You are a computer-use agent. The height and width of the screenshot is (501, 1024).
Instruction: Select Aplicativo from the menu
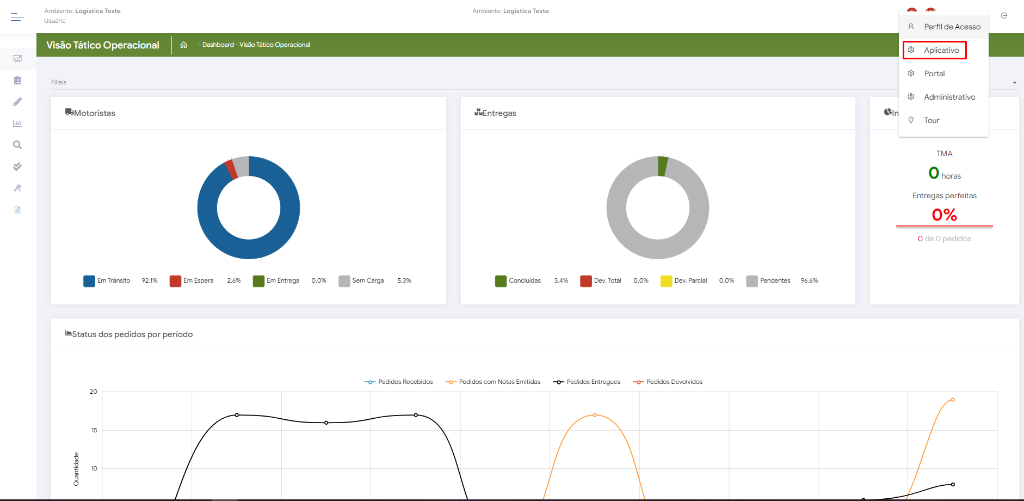[941, 50]
